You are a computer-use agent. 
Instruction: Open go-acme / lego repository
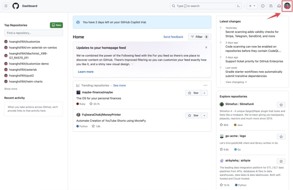tap(235, 136)
